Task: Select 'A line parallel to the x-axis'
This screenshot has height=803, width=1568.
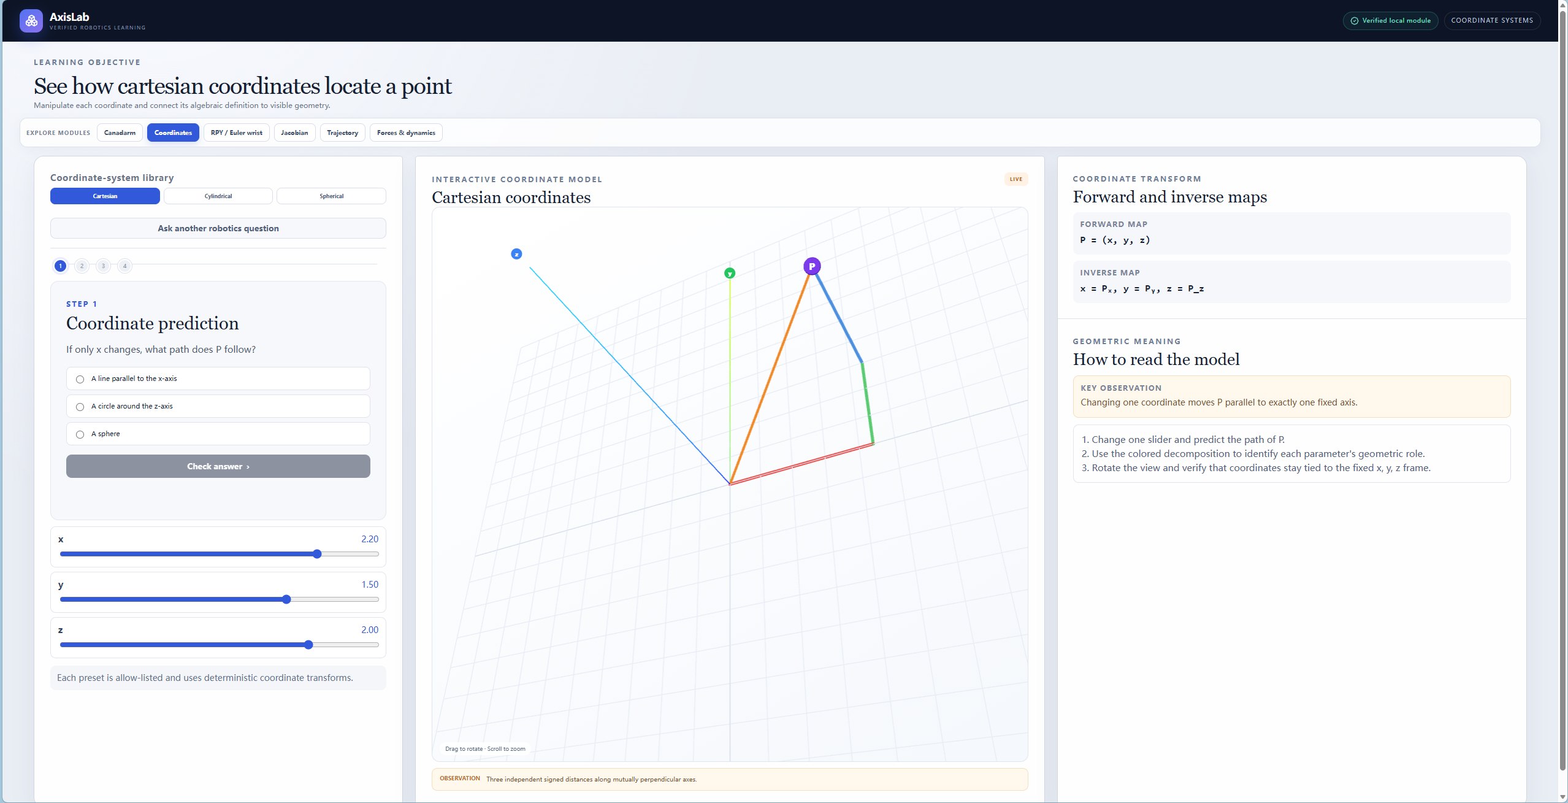Action: point(218,378)
